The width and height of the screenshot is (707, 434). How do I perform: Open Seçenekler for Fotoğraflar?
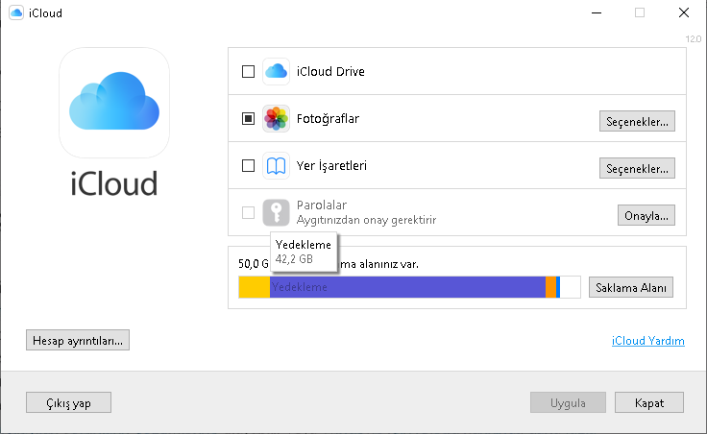[x=637, y=121]
